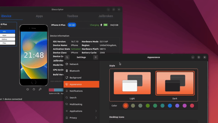This screenshot has width=218, height=123.
Task: Click the 'United Kingdom,' region value
Action: click(108, 45)
